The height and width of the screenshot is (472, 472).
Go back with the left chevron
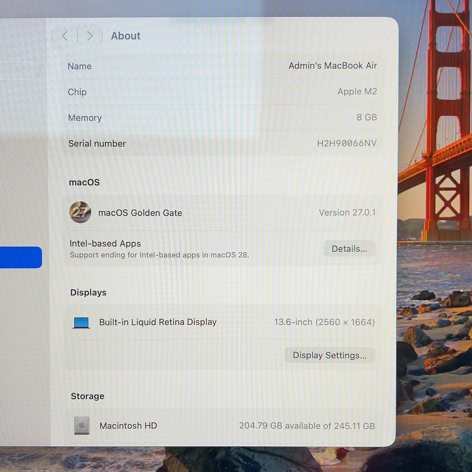[x=65, y=36]
